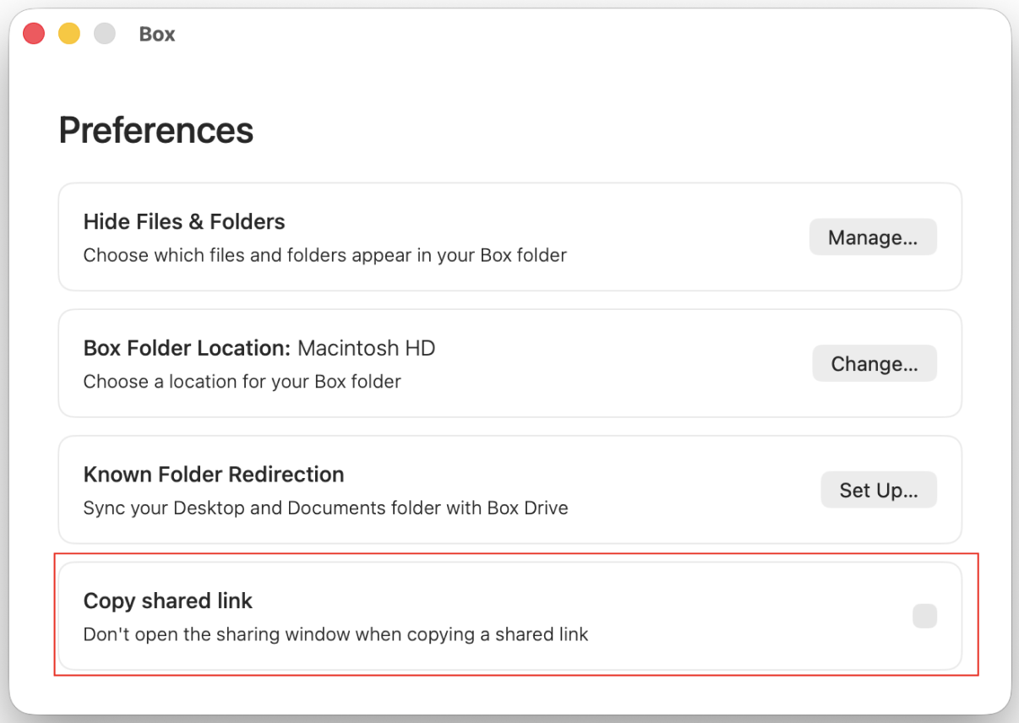Start Known Folder Redirection with Set Up
This screenshot has height=723, width=1019.
pos(879,490)
